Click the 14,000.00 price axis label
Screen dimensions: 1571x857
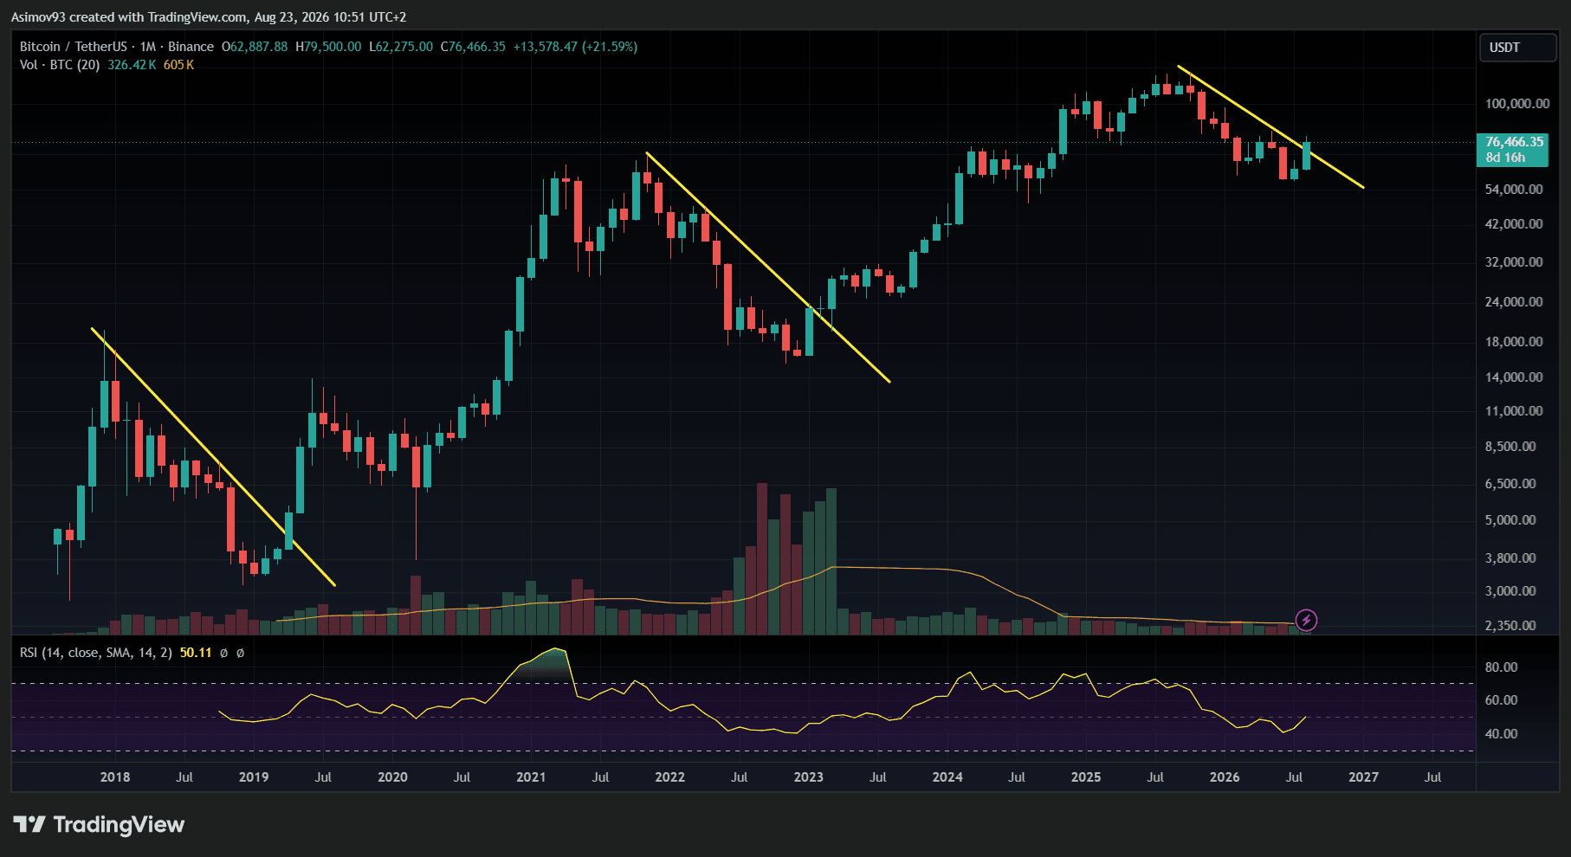coord(1514,377)
